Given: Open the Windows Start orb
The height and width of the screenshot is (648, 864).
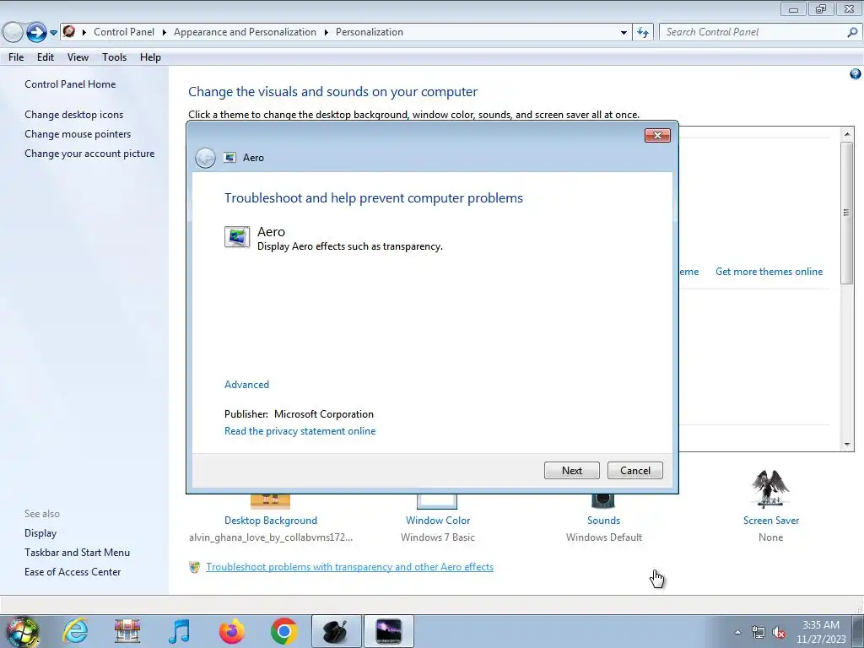Looking at the screenshot, I should click(23, 631).
